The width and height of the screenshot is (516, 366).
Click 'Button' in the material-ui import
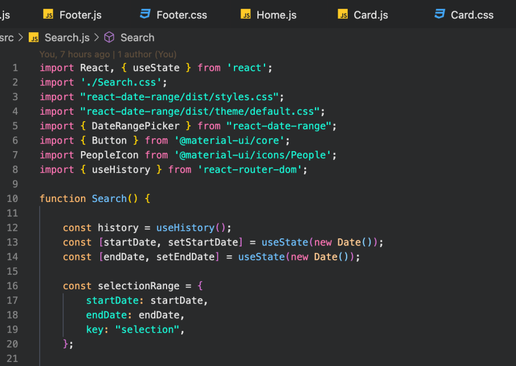(x=109, y=141)
